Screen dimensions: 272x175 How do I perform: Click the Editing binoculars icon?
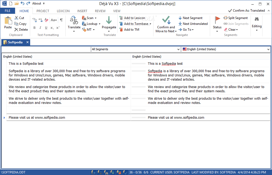(257, 19)
